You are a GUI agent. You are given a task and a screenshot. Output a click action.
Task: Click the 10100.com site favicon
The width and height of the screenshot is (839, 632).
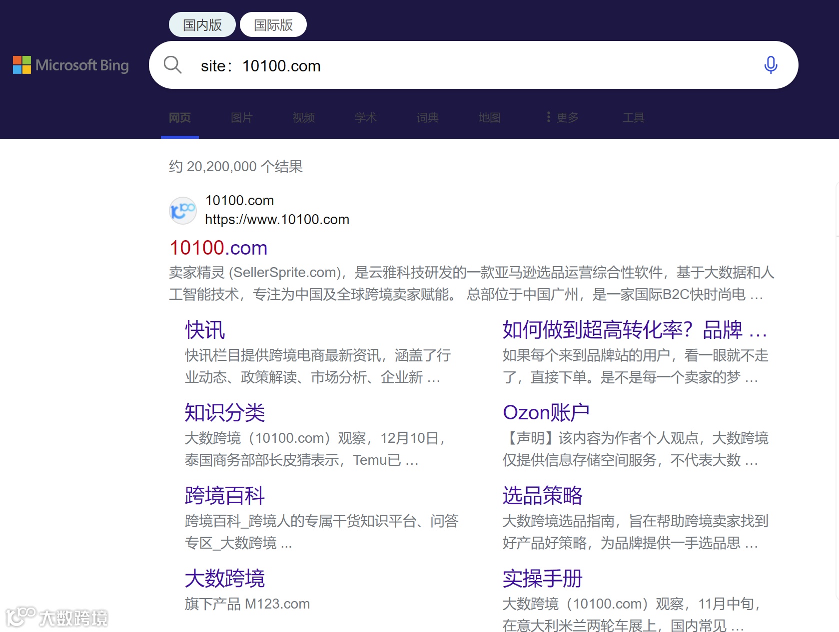[x=182, y=210]
